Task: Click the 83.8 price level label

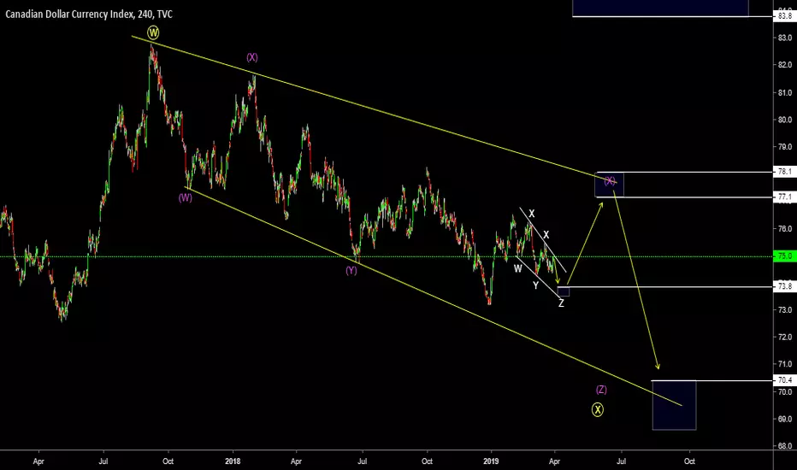Action: 784,16
